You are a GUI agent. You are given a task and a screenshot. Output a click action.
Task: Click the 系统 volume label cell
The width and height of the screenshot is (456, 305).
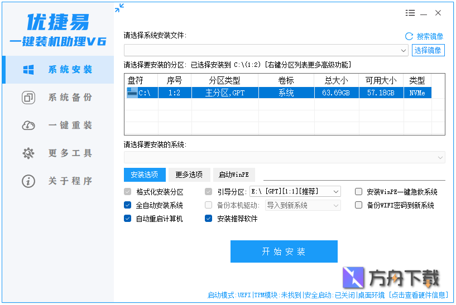[286, 93]
